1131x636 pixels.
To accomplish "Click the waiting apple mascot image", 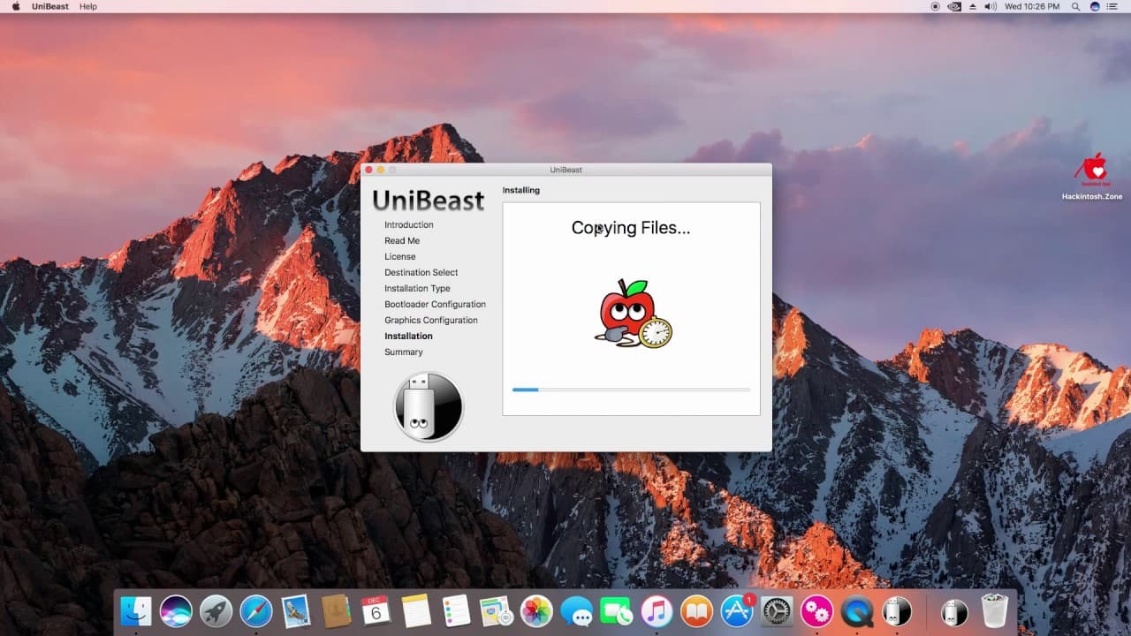I will coord(632,314).
